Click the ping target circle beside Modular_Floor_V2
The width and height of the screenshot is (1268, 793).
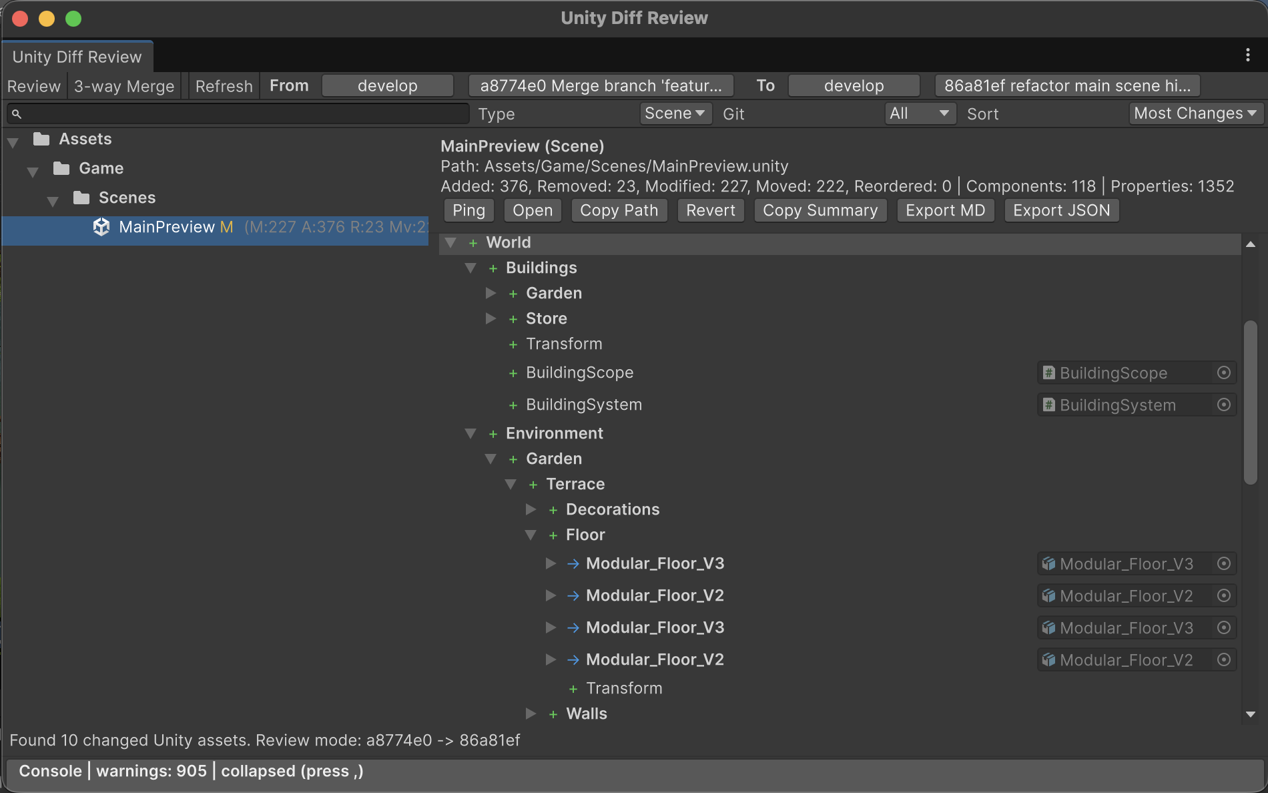[1224, 595]
